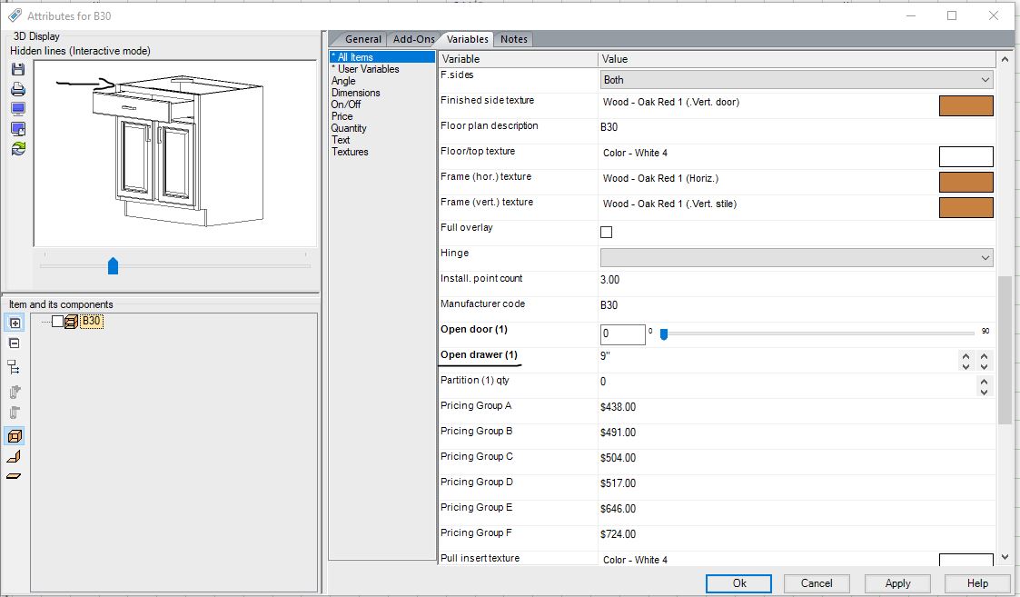Select the Variables tab
This screenshot has height=597, width=1020.
[x=467, y=39]
